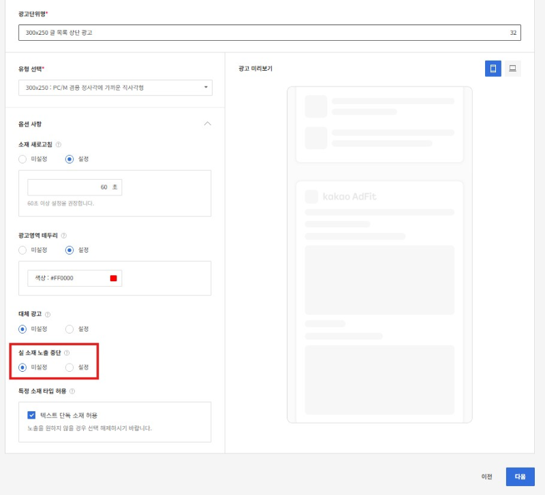Click the 60초 이상 설정을 권장합니다 hint
This screenshot has width=545, height=495.
tap(61, 203)
